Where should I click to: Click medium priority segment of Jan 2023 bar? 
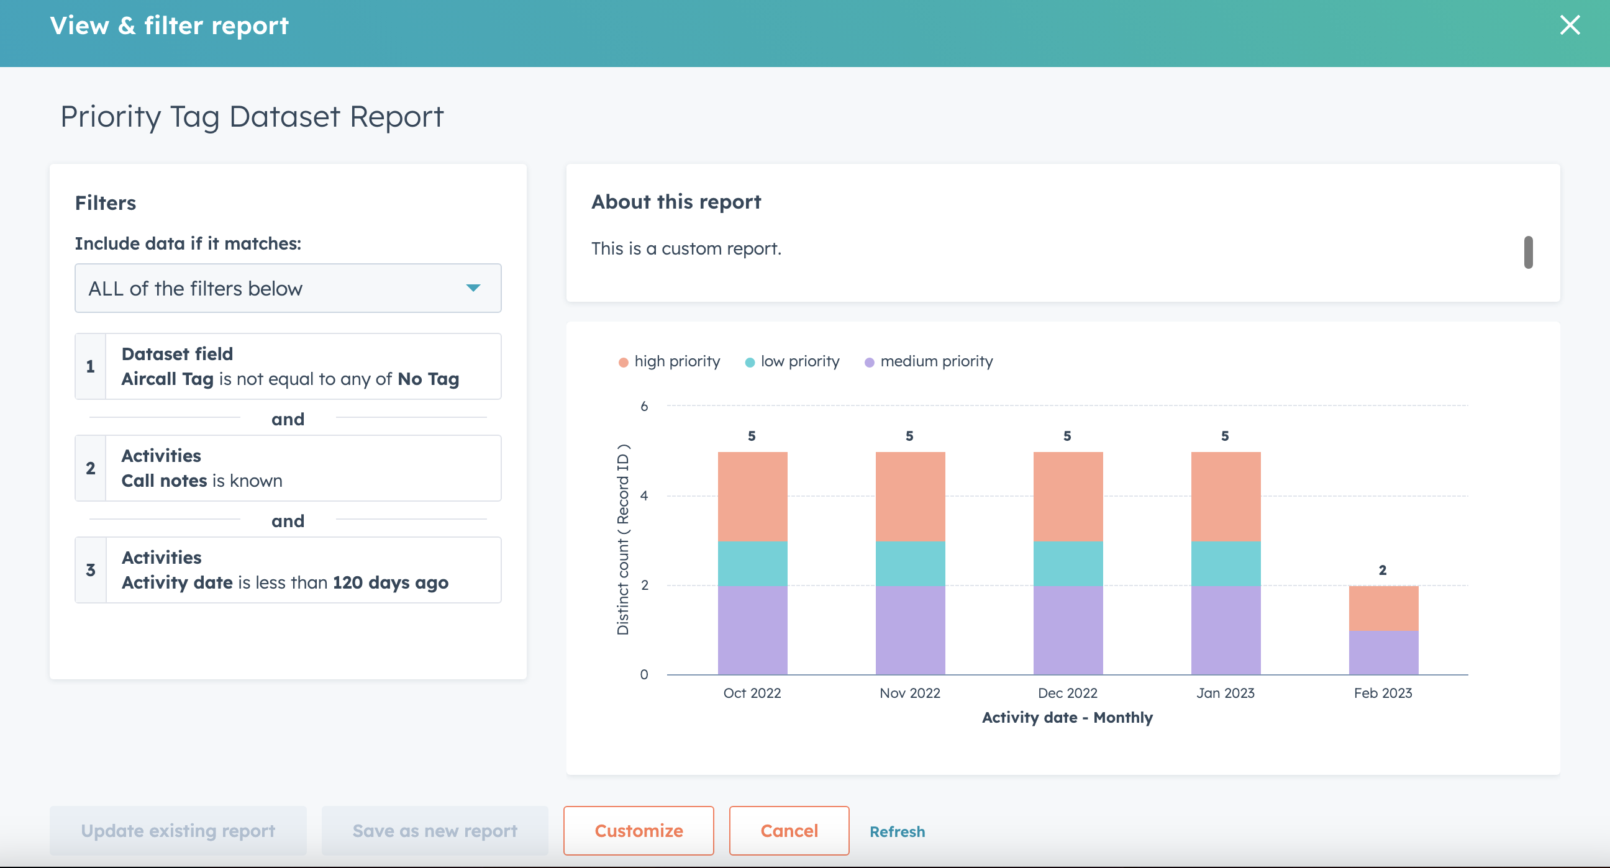tap(1226, 630)
